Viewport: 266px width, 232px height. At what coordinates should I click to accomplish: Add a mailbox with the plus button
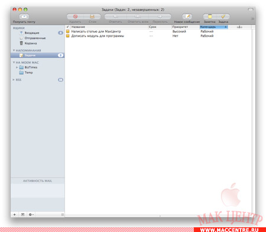pyautogui.click(x=14, y=214)
